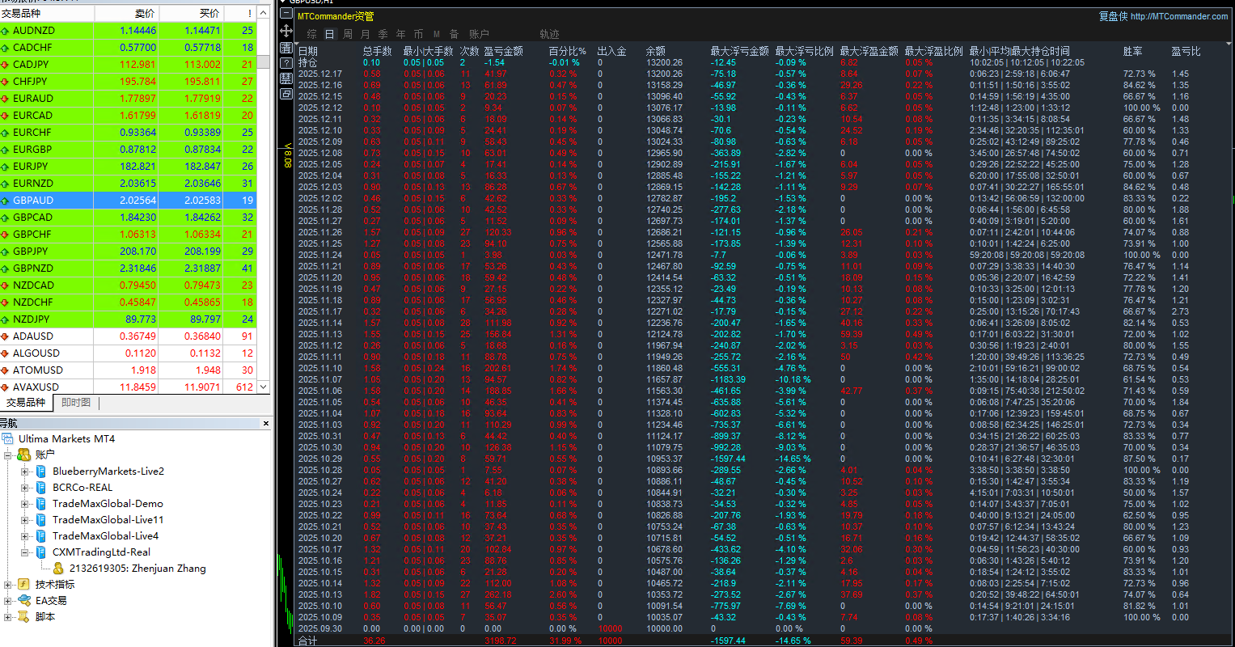Click the TradeMaxGlobal-Demo server icon
This screenshot has width=1235, height=647.
(41, 504)
